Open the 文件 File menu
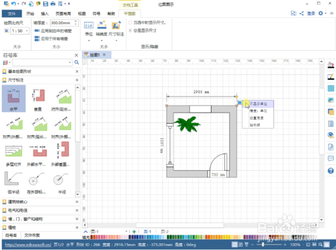Viewport: 336px width, 250px height. point(12,13)
